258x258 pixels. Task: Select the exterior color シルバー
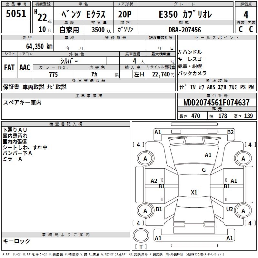pyautogui.click(x=69, y=61)
